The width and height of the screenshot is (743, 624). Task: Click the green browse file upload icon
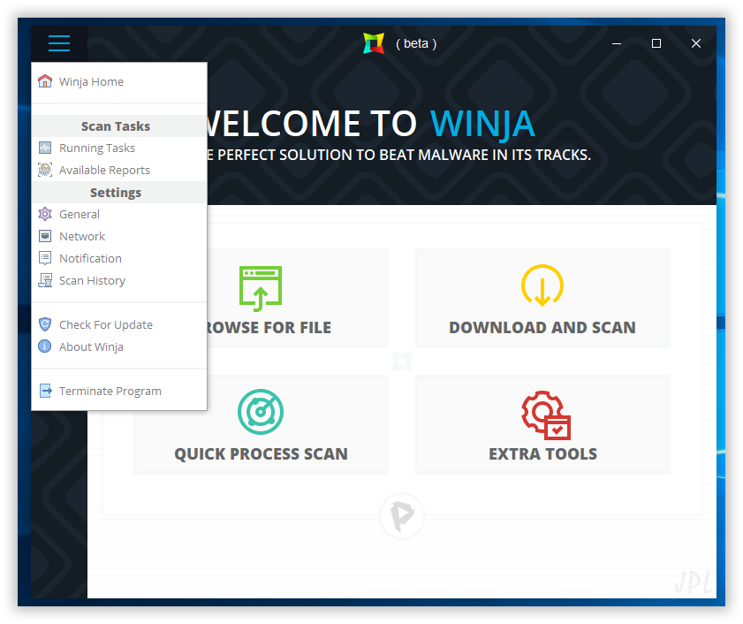[261, 288]
